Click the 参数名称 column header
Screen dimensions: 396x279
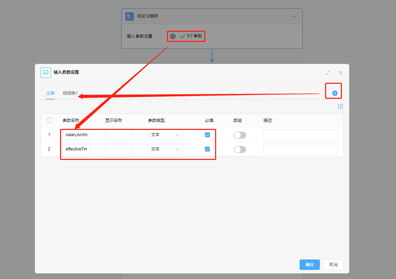(x=71, y=120)
